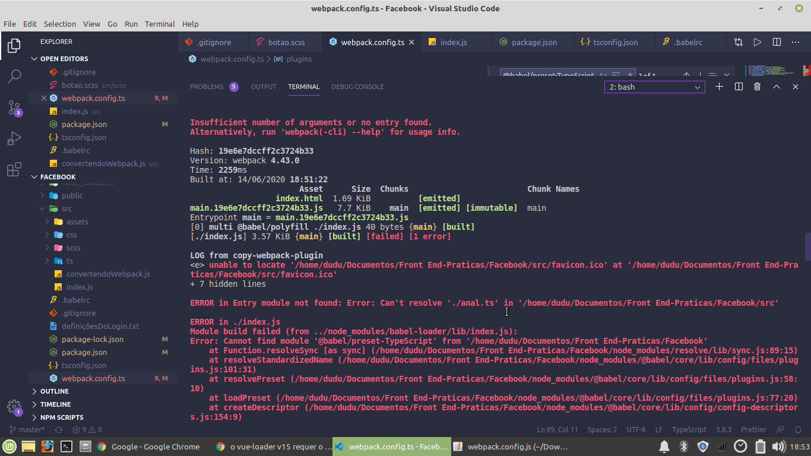Open the Extensions view
This screenshot has width=811, height=456.
point(14,170)
